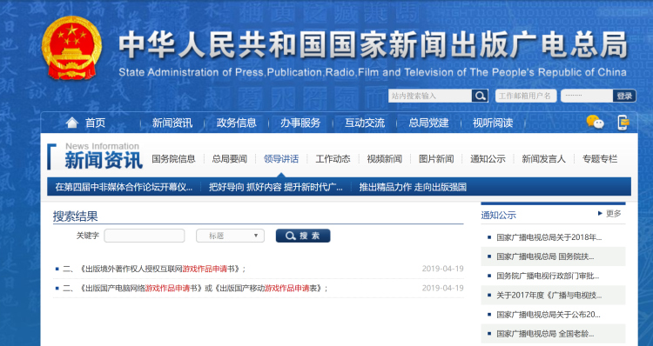Switch to 工作动态 tab
The image size is (653, 346).
(x=333, y=159)
